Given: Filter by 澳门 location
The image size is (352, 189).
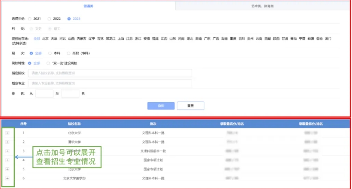Looking at the screenshot, I should (x=328, y=39).
